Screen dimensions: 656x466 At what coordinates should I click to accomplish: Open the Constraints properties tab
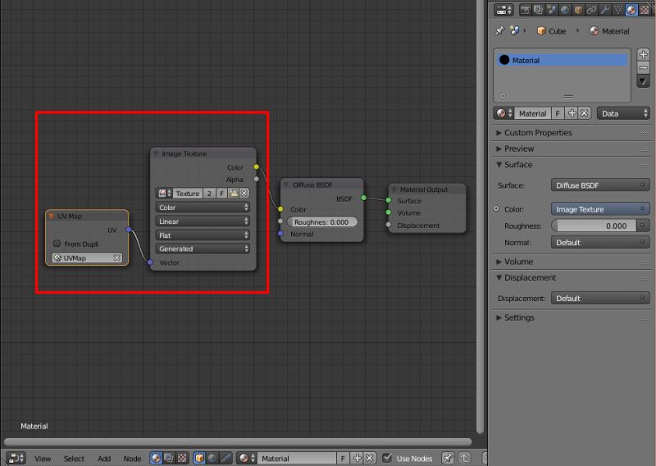(x=591, y=10)
